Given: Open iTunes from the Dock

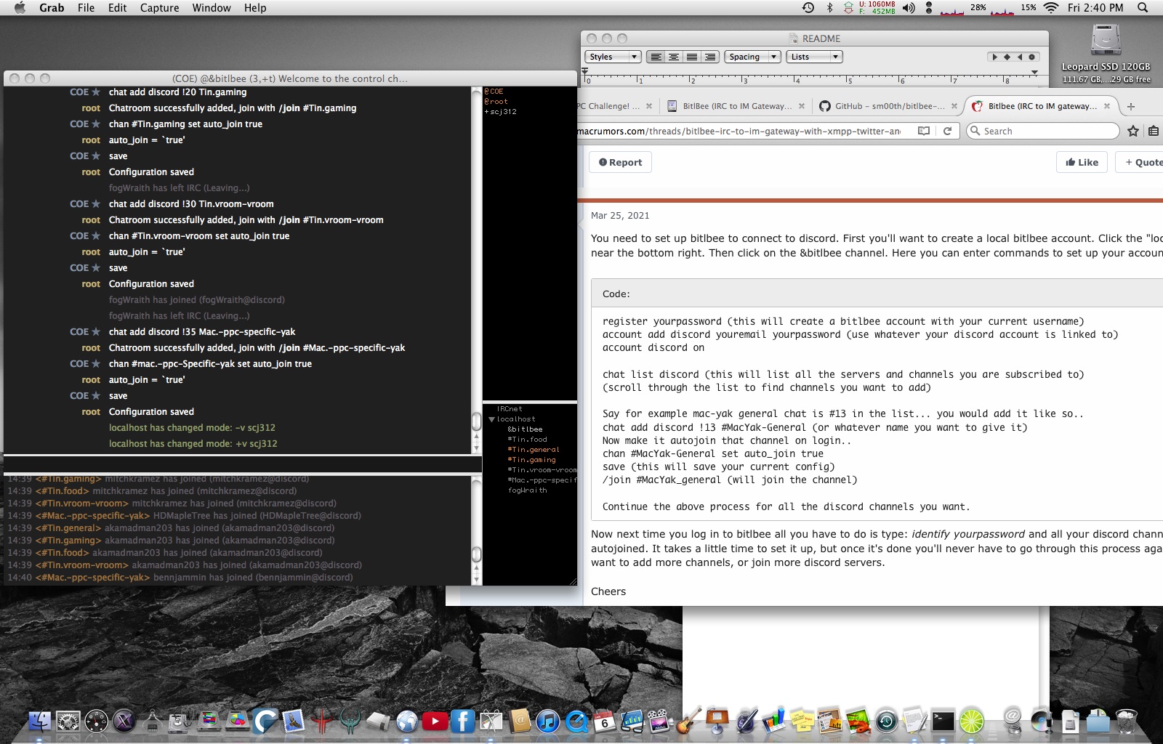Looking at the screenshot, I should tap(548, 721).
